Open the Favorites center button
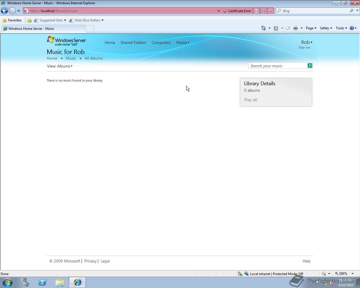 pyautogui.click(x=12, y=20)
